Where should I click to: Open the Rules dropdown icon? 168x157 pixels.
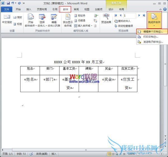(96, 15)
